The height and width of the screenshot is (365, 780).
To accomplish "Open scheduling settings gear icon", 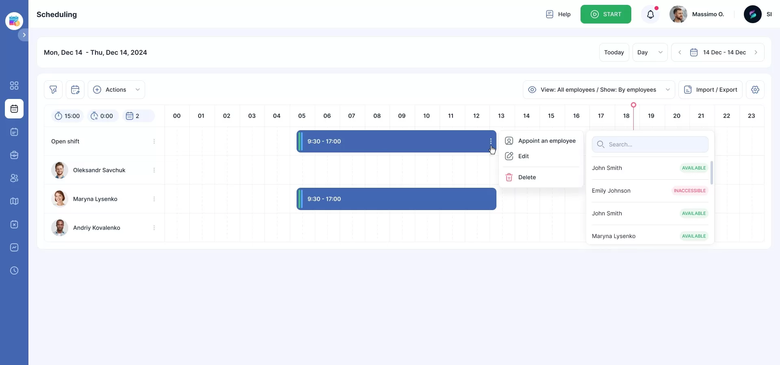I will tap(755, 90).
